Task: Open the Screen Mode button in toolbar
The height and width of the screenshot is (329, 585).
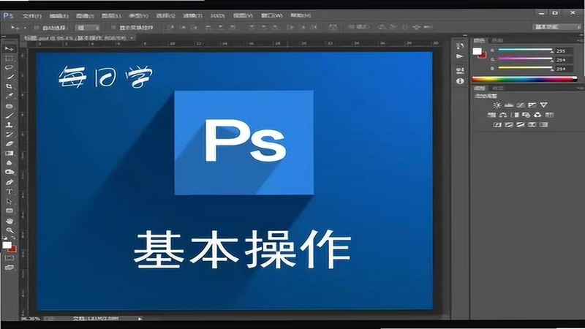Action: point(9,268)
